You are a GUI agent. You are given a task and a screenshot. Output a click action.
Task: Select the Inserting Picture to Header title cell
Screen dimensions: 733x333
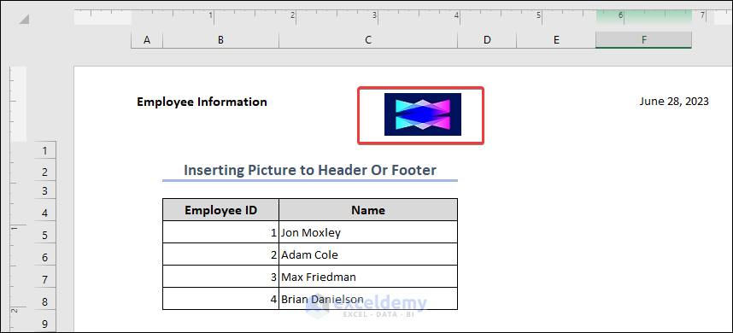click(x=310, y=170)
